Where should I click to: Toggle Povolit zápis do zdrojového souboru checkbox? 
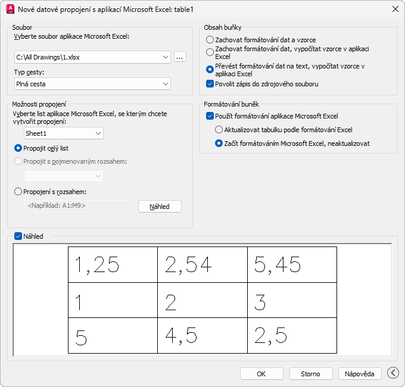(x=210, y=84)
